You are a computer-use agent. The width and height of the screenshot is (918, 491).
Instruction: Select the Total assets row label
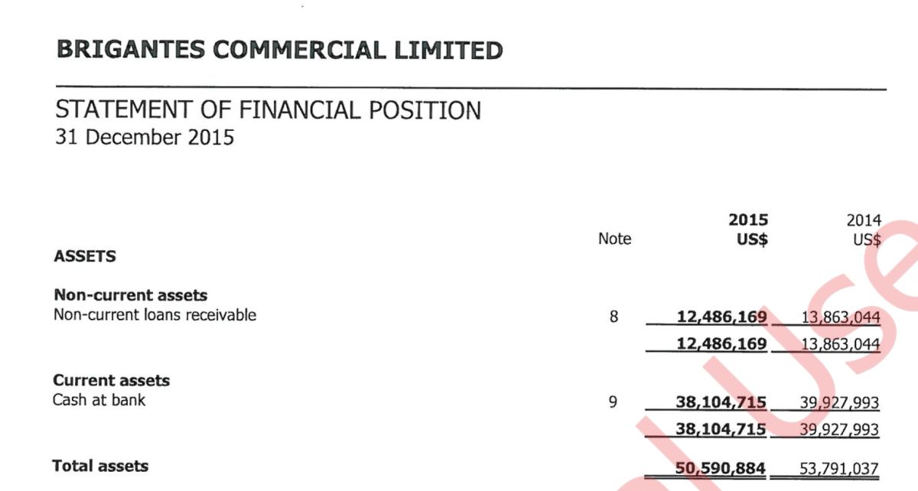100,466
